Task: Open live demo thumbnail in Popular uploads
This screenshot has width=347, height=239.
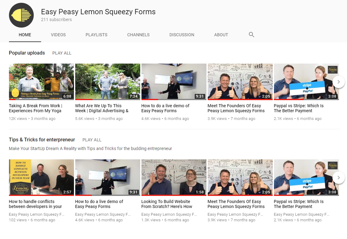Action: pos(174,82)
